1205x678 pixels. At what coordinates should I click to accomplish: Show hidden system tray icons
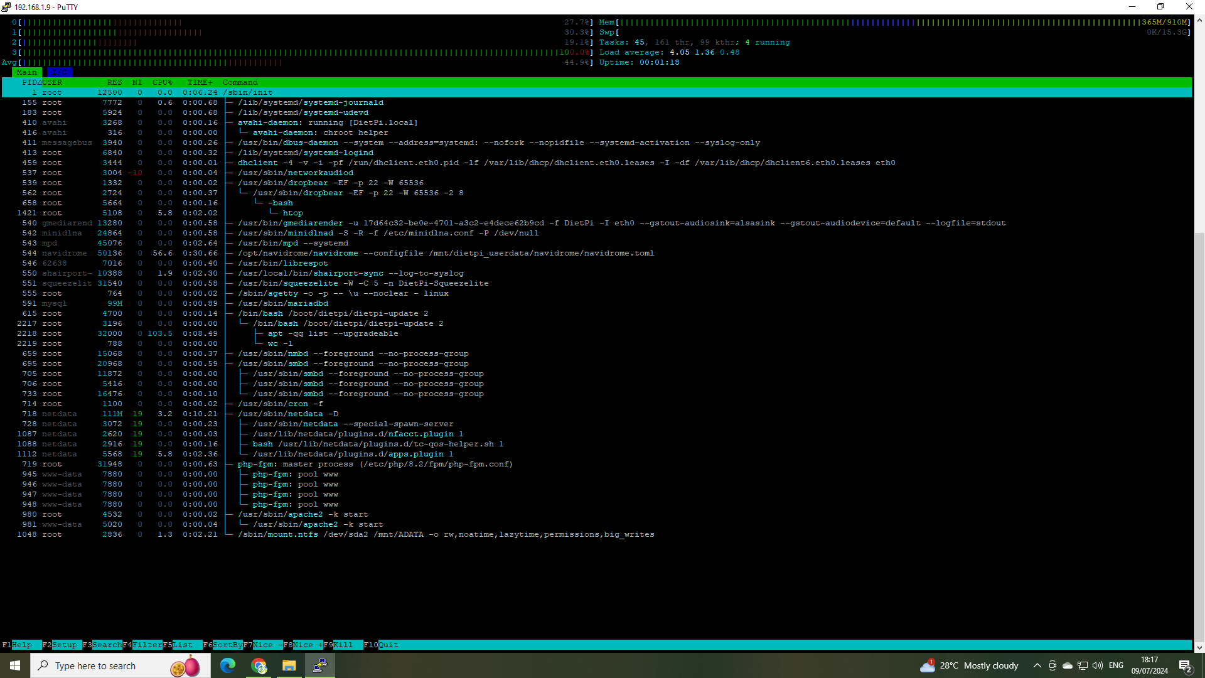pos(1037,665)
